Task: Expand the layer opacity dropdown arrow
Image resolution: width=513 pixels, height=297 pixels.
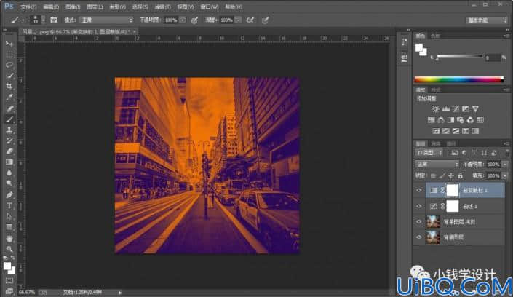Action: pos(505,164)
